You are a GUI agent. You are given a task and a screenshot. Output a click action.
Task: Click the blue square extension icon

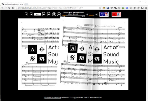108,8
